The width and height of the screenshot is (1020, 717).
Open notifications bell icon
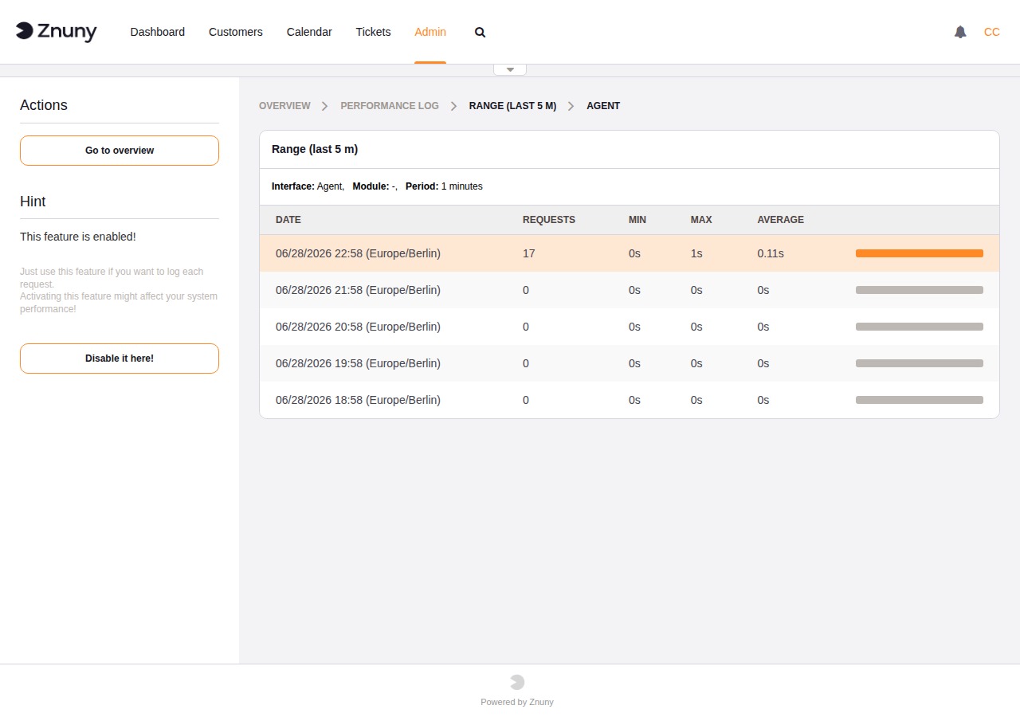pos(960,32)
